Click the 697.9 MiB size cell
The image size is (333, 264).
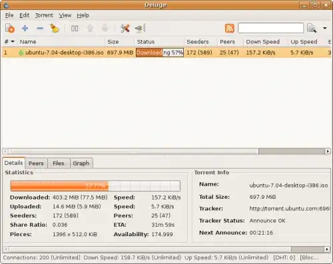(x=120, y=53)
